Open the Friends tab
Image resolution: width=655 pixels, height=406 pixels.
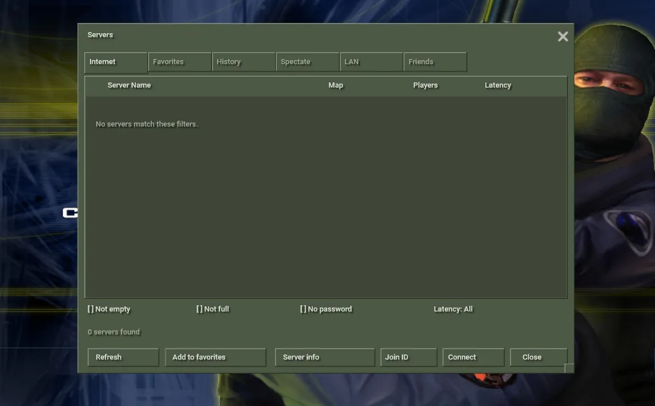[x=436, y=62]
